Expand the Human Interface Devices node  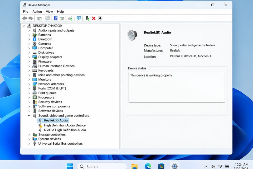point(29,66)
